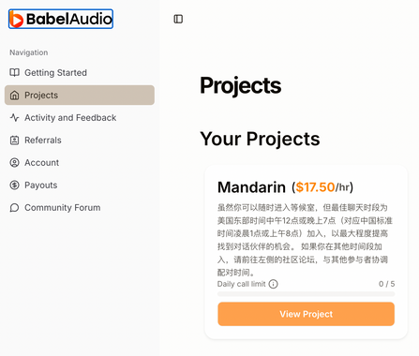The height and width of the screenshot is (356, 419).
Task: Select Projects in the sidebar
Action: point(80,95)
